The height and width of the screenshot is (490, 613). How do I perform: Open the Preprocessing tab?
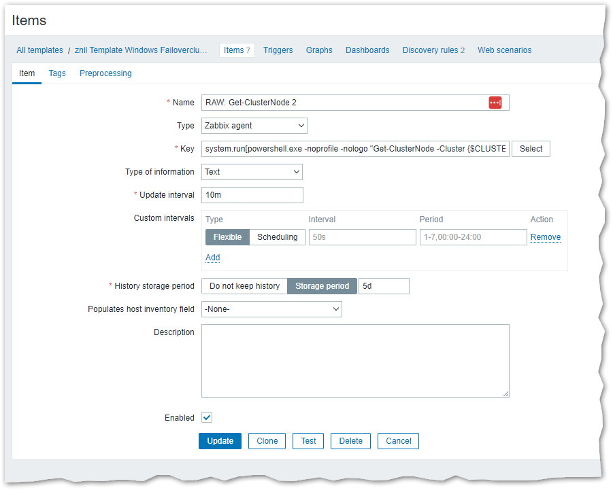(x=105, y=73)
